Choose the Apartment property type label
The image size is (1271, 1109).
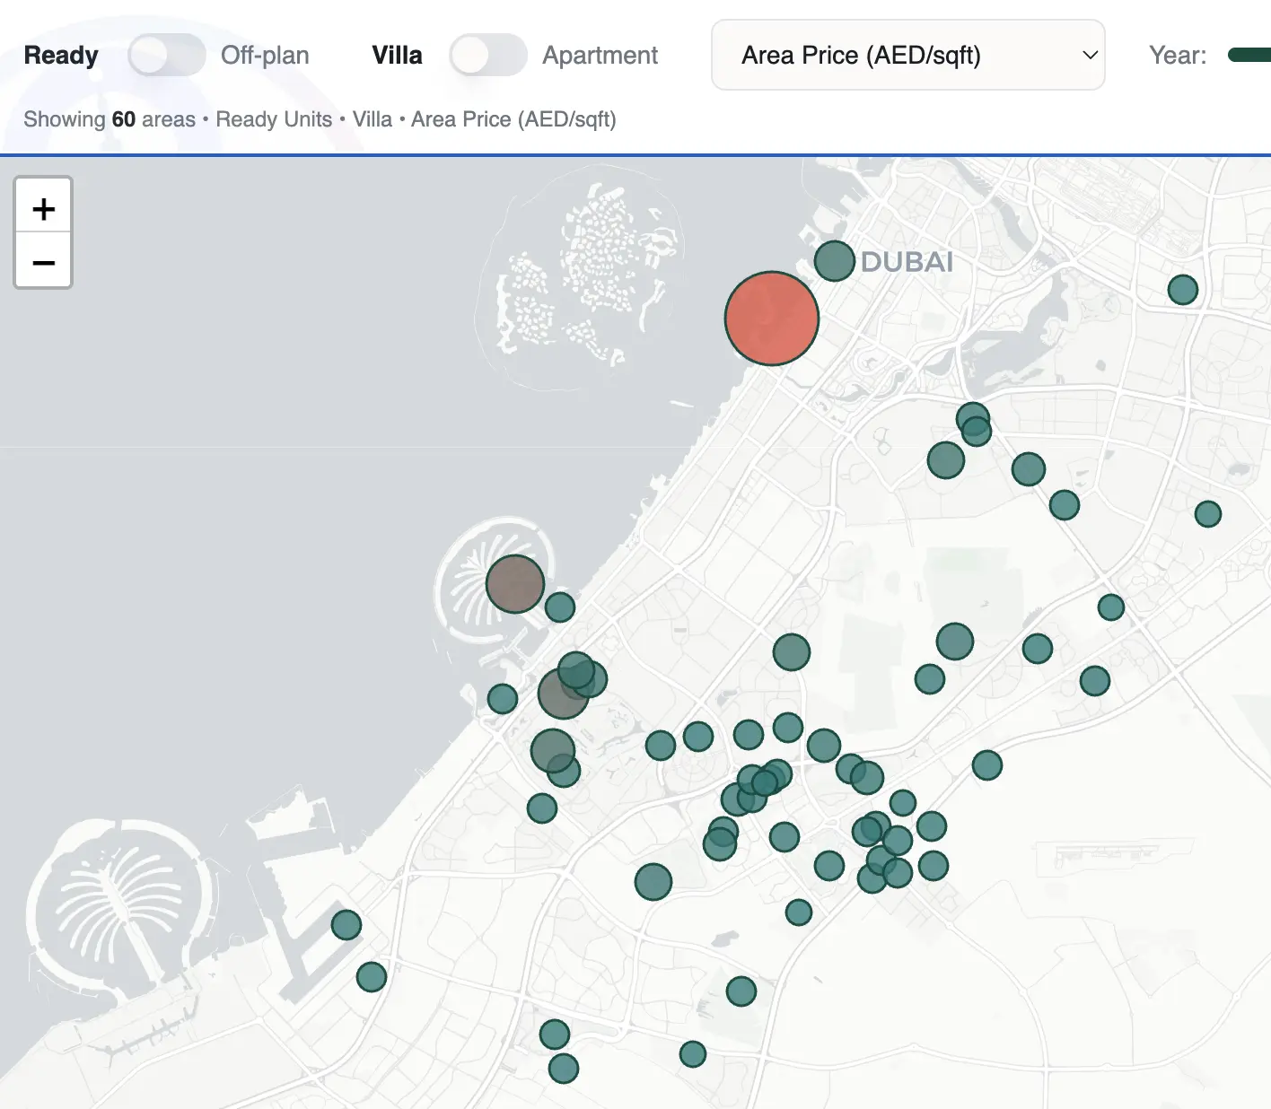coord(600,56)
